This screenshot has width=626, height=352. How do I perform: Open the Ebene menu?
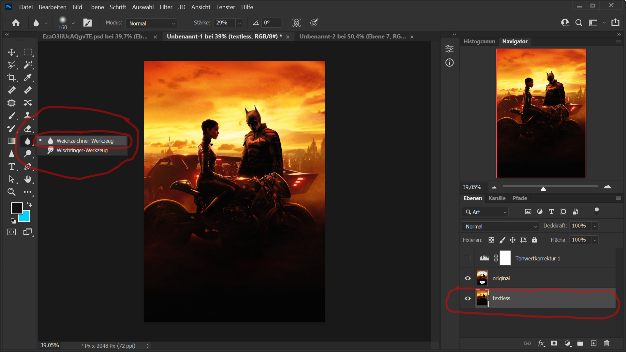pyautogui.click(x=96, y=7)
